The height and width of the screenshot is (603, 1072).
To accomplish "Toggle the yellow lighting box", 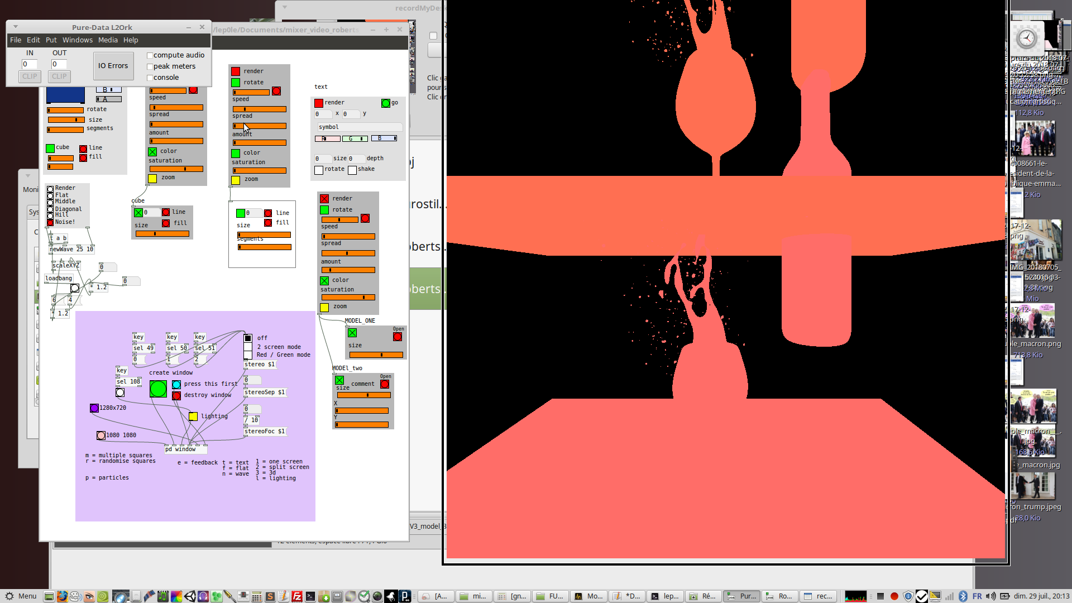I will click(x=193, y=417).
